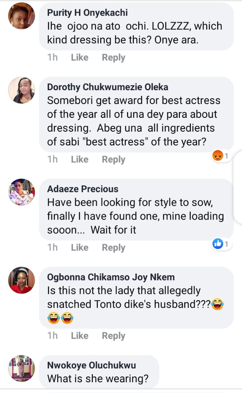Like Ogbonna Chikamso Joy Nkem's comment
This screenshot has height=393, width=242.
click(79, 336)
